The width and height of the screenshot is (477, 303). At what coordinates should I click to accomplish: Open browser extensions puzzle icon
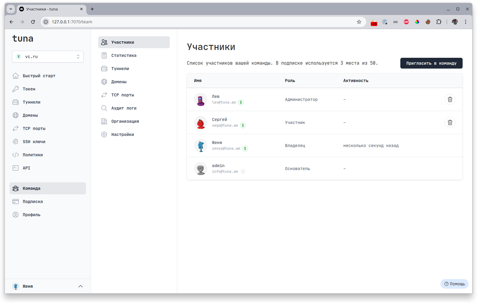pos(439,22)
